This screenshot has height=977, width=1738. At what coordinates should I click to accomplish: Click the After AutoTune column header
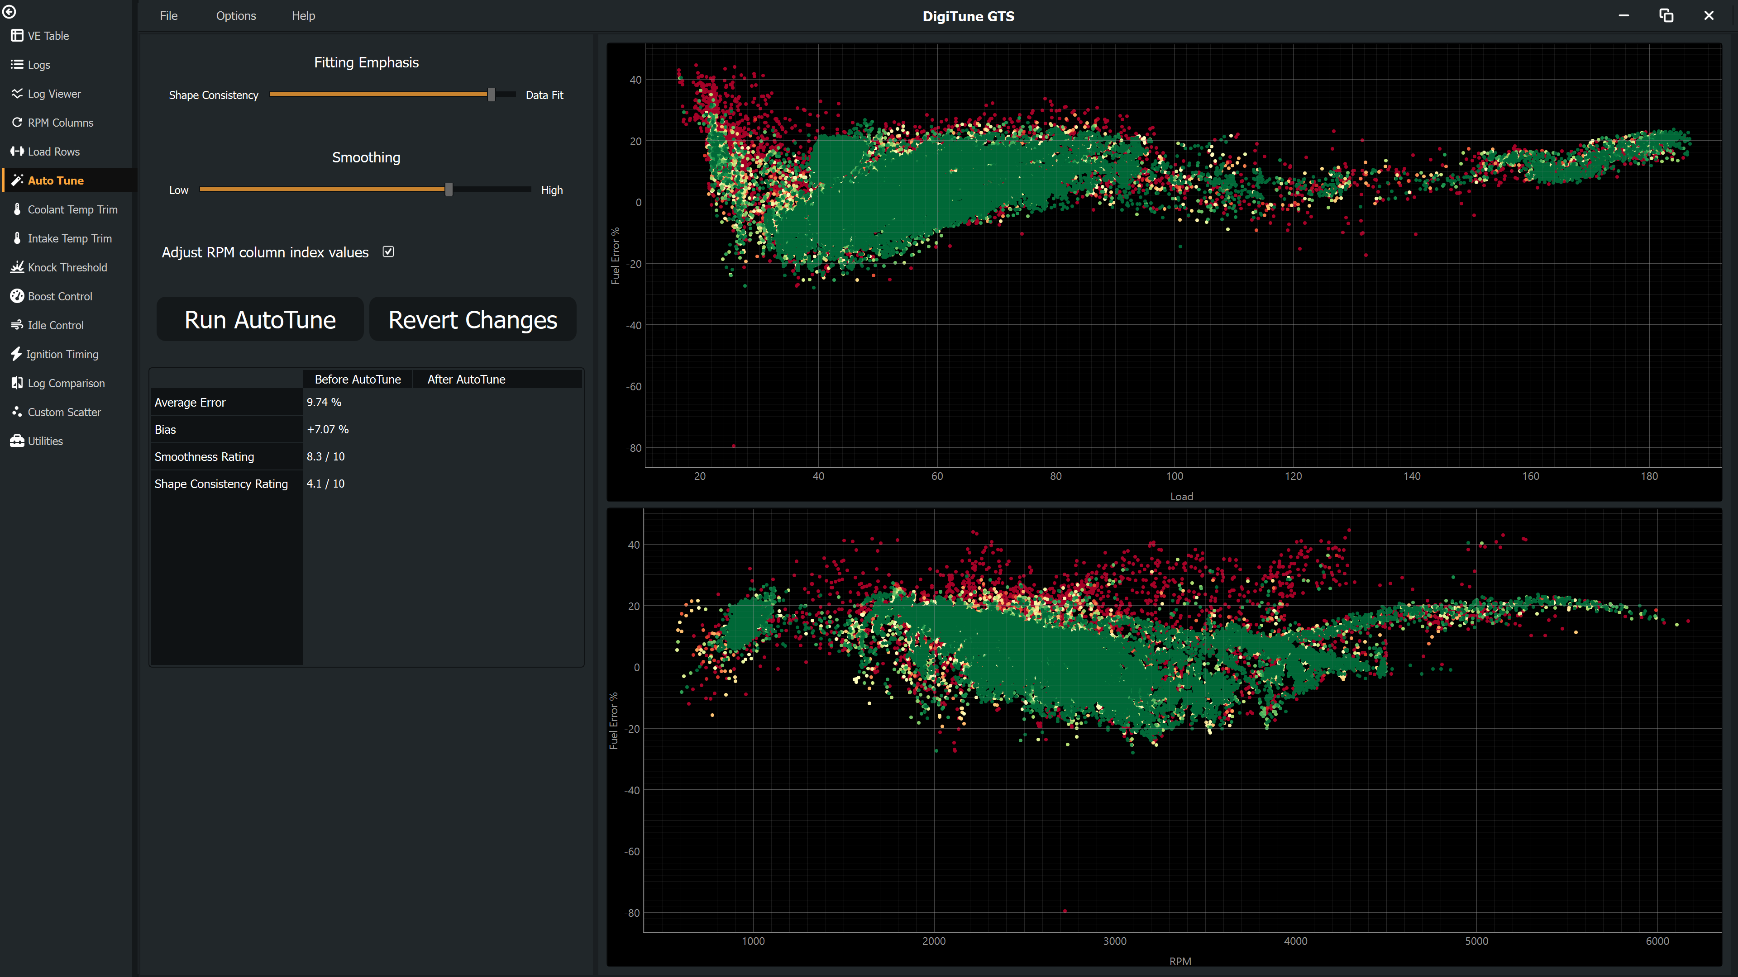[466, 379]
